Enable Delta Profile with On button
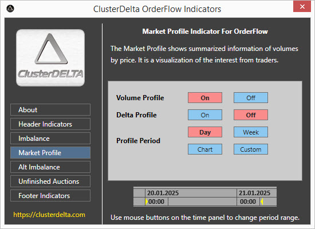 205,115
